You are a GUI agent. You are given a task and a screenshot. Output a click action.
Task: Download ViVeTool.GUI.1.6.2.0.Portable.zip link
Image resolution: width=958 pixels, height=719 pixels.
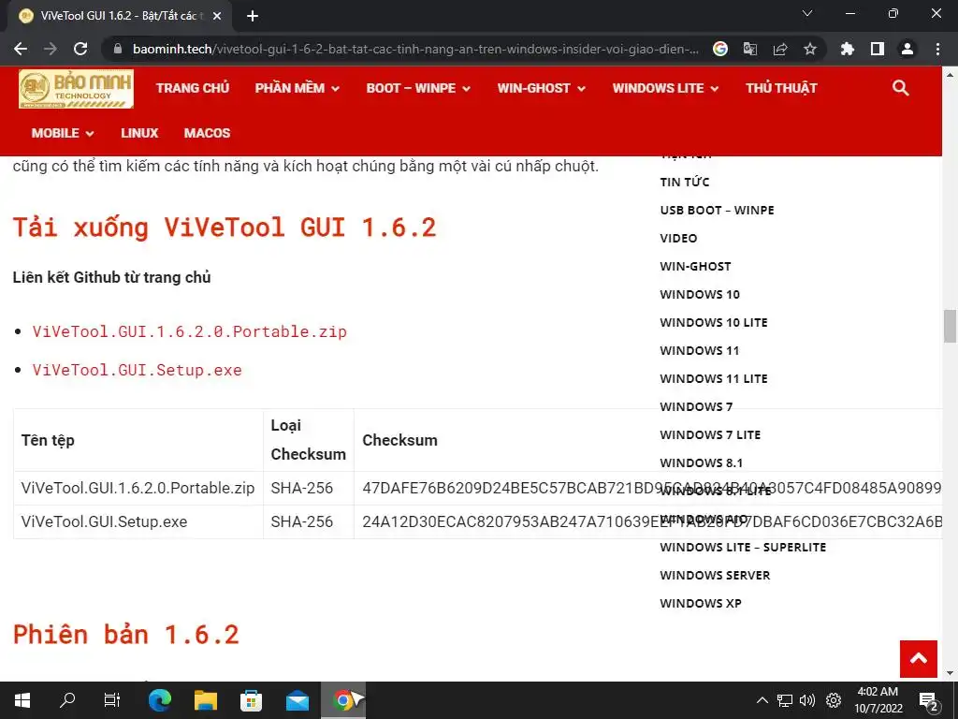(x=189, y=331)
